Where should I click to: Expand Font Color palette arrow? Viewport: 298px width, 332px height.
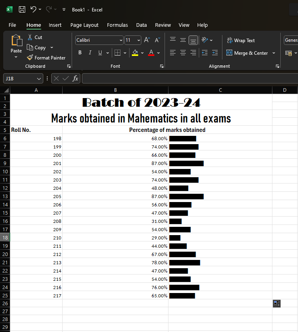[159, 53]
